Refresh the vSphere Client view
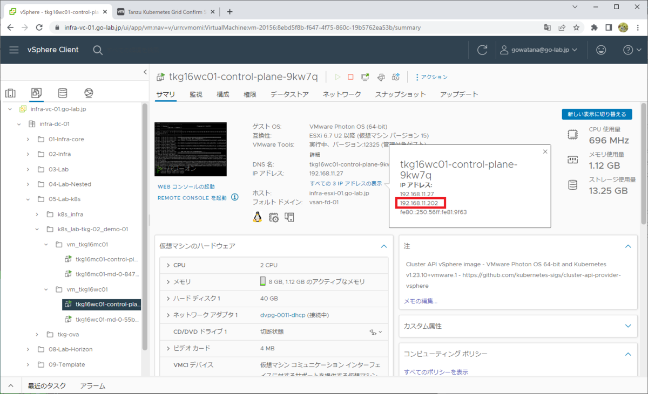Viewport: 648px width, 394px height. pyautogui.click(x=482, y=50)
